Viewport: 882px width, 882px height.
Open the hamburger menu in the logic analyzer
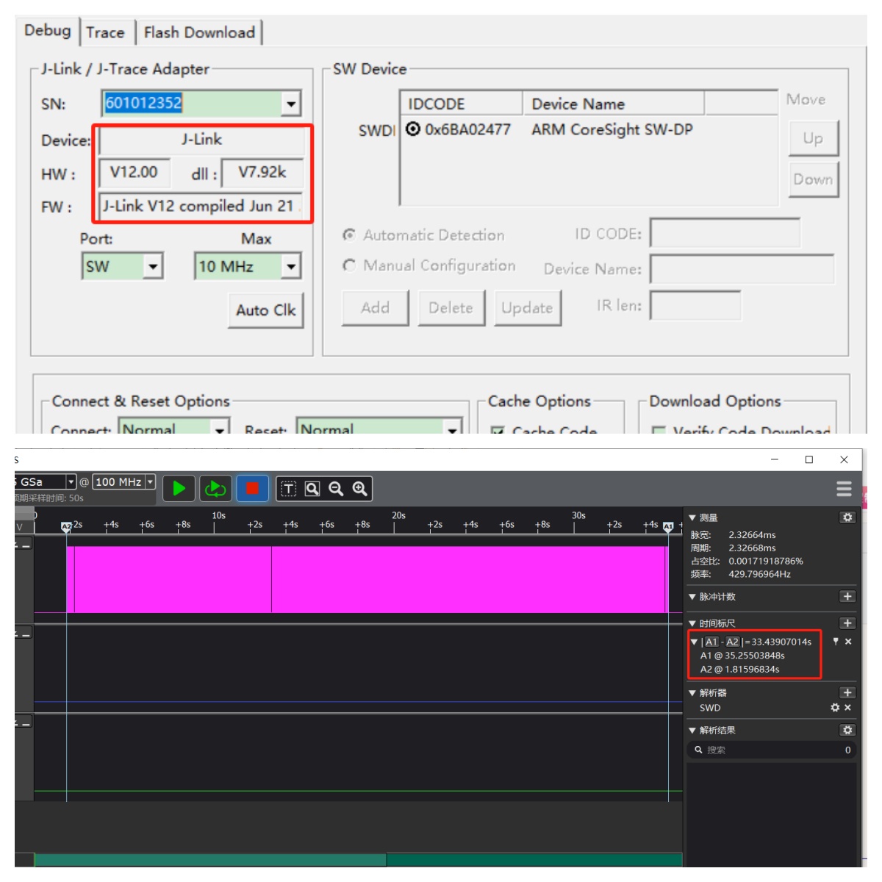pos(844,489)
